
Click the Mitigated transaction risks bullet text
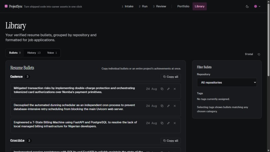tap(74, 90)
